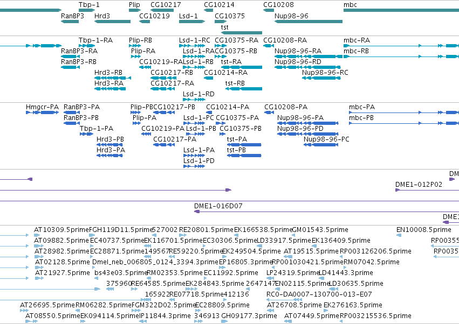Click the Nup98-96 gene bar
Screen dimensions: 459x324
point(309,22)
